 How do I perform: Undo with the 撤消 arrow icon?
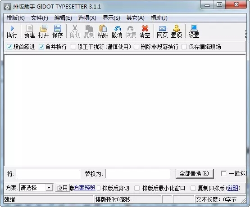tap(117, 31)
